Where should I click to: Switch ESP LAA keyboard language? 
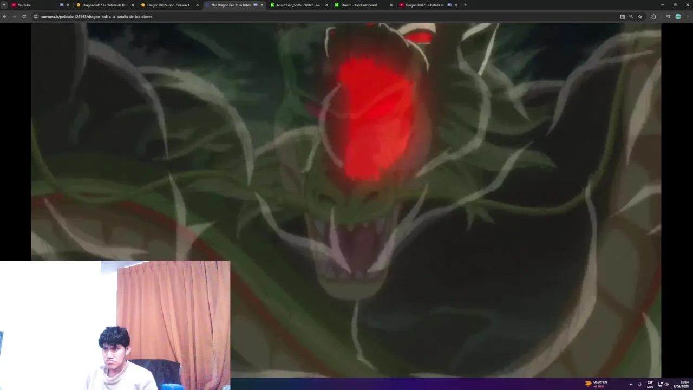click(x=650, y=384)
